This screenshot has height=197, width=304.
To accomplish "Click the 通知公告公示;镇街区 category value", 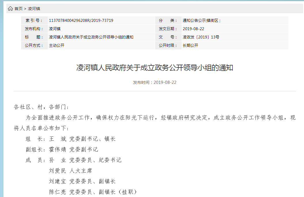I will tap(202, 20).
